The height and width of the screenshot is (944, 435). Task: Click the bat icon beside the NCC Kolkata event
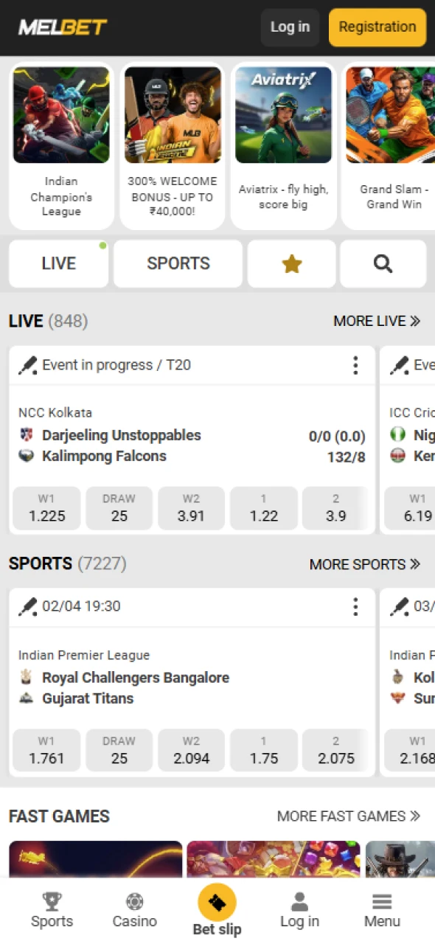click(27, 364)
